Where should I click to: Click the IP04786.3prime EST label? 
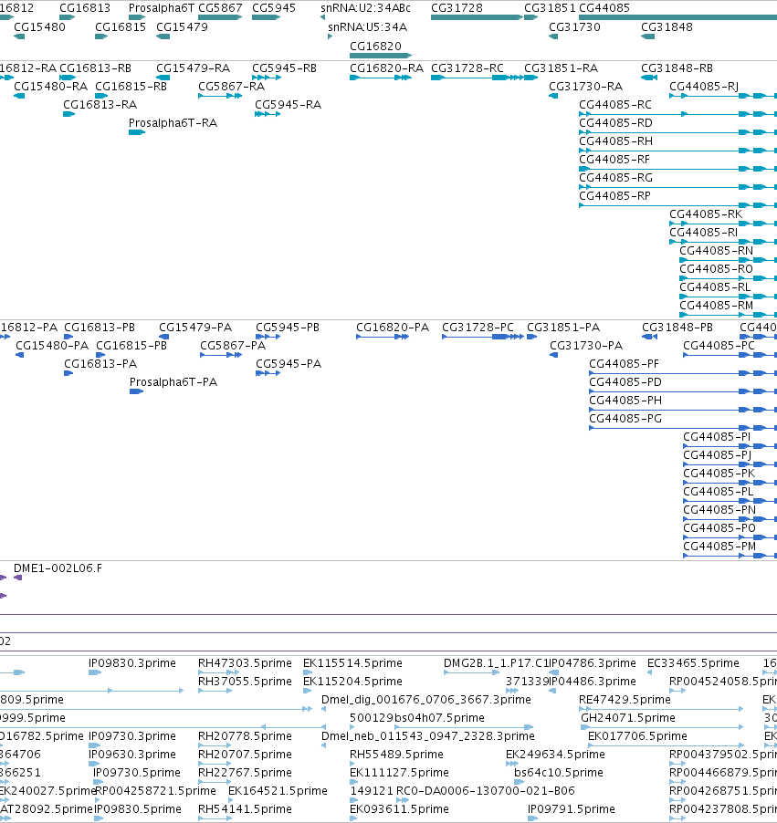[x=592, y=663]
